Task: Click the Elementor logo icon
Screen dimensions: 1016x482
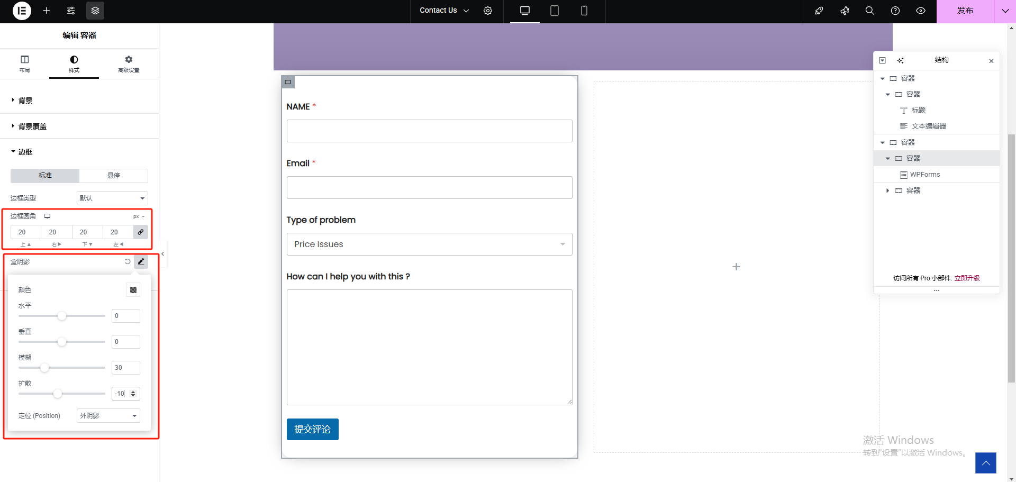Action: [22, 11]
